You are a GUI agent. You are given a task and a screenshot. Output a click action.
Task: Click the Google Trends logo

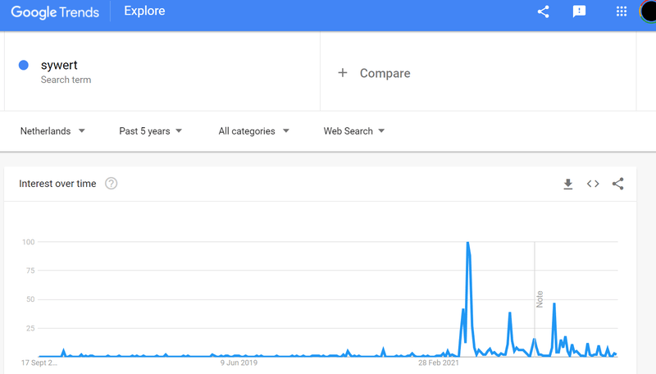(x=55, y=12)
